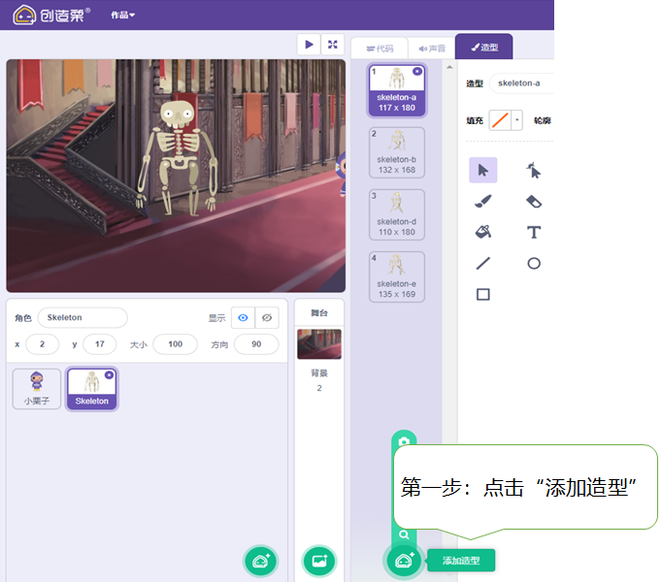Click the green flag play button
The image size is (662, 582).
pos(309,45)
